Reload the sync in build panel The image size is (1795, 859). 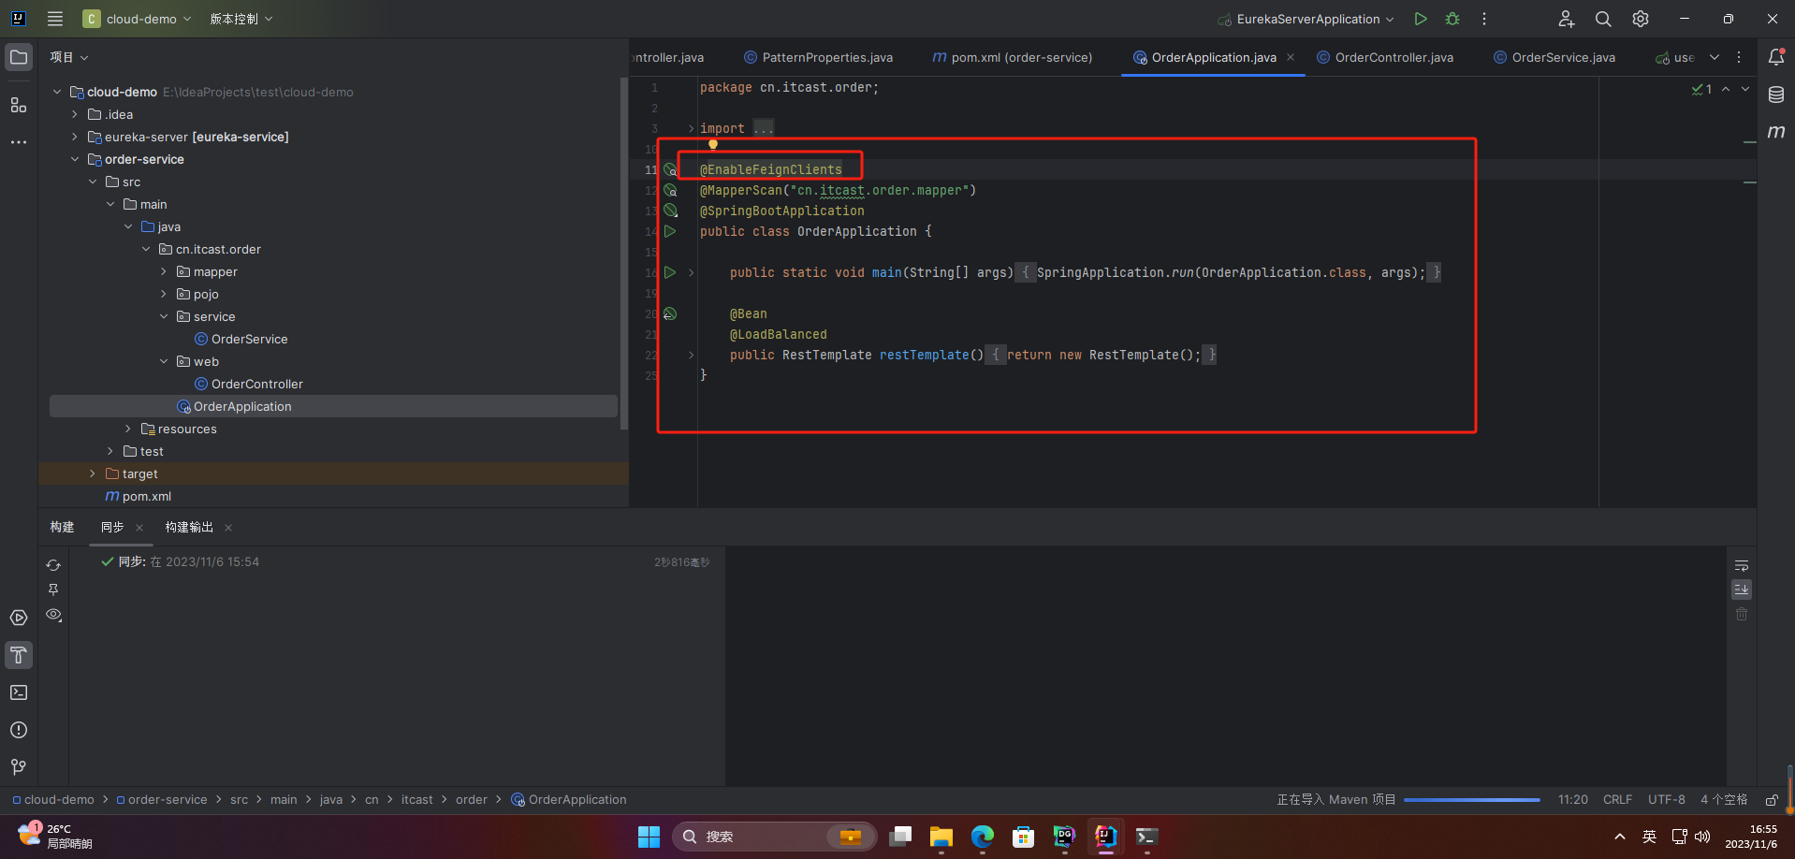coord(53,565)
